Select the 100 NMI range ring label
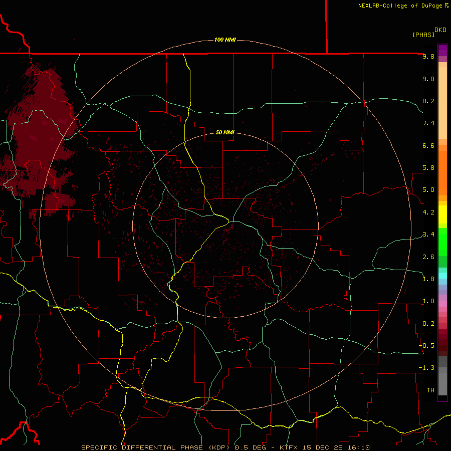Viewport: 451px width, 451px height. 225,40
